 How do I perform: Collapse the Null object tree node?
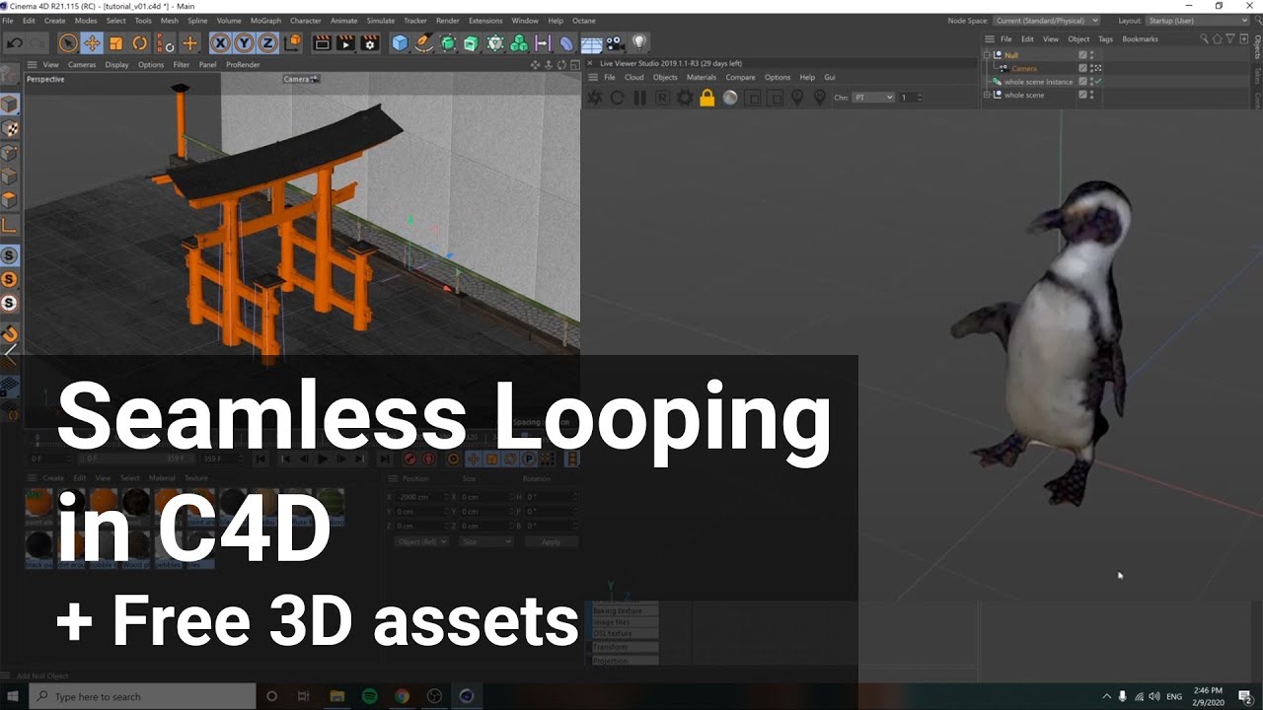point(987,55)
